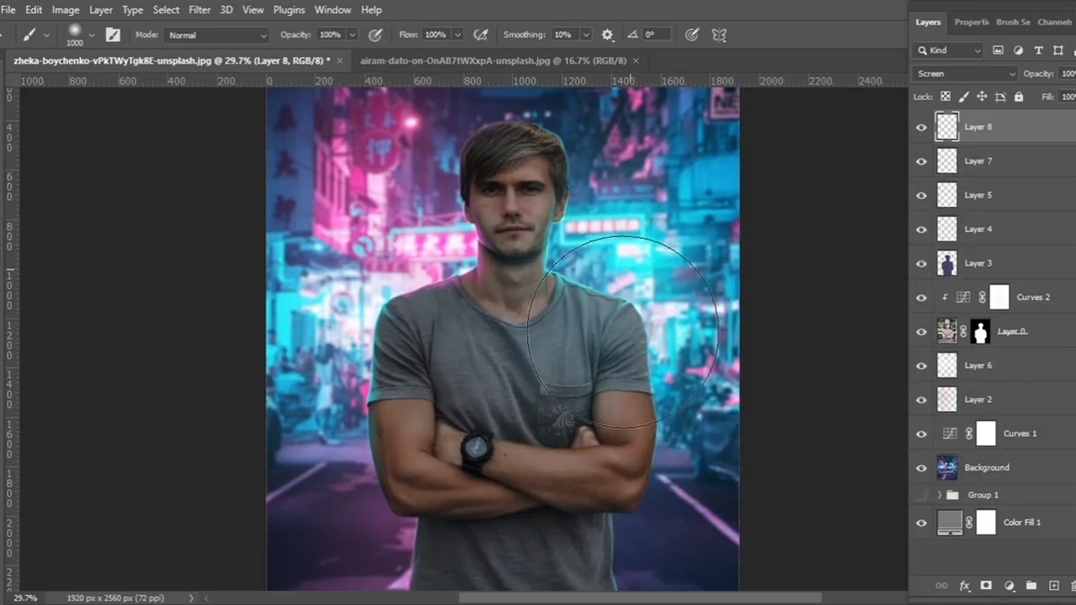Hide Layer 7 with its eye icon
The image size is (1076, 605).
[921, 161]
